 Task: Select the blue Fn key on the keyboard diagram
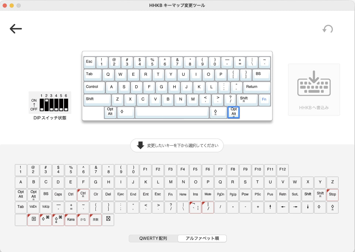264,100
